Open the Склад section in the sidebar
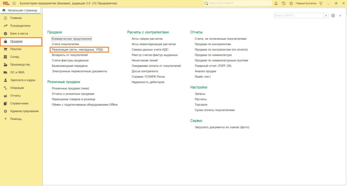Viewport: 347px width, 186px height. [x=15, y=57]
